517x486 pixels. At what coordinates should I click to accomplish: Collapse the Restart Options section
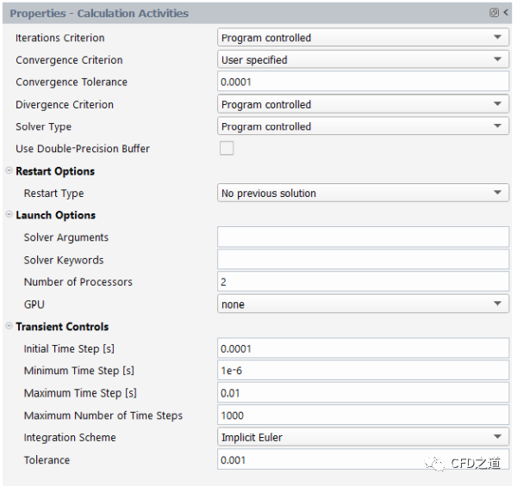pyautogui.click(x=9, y=171)
